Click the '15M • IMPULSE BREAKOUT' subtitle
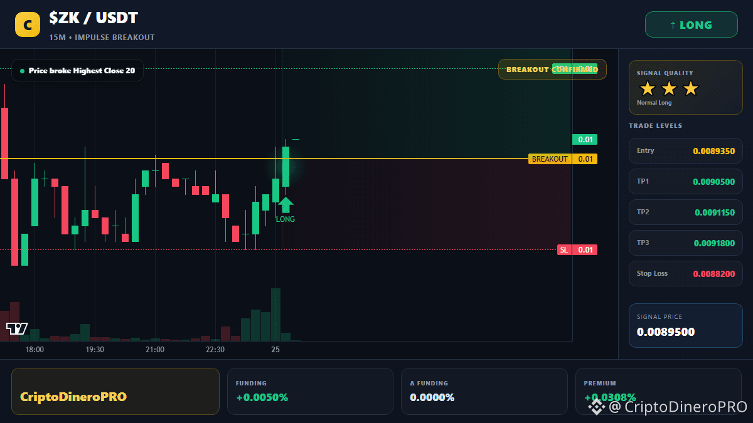753x423 pixels. [x=102, y=38]
